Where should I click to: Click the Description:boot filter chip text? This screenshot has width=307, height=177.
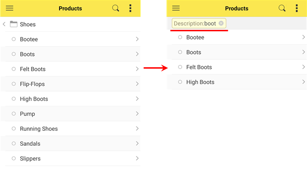click(195, 23)
